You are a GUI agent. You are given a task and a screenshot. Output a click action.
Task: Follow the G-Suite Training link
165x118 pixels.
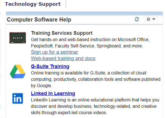[x=50, y=66]
